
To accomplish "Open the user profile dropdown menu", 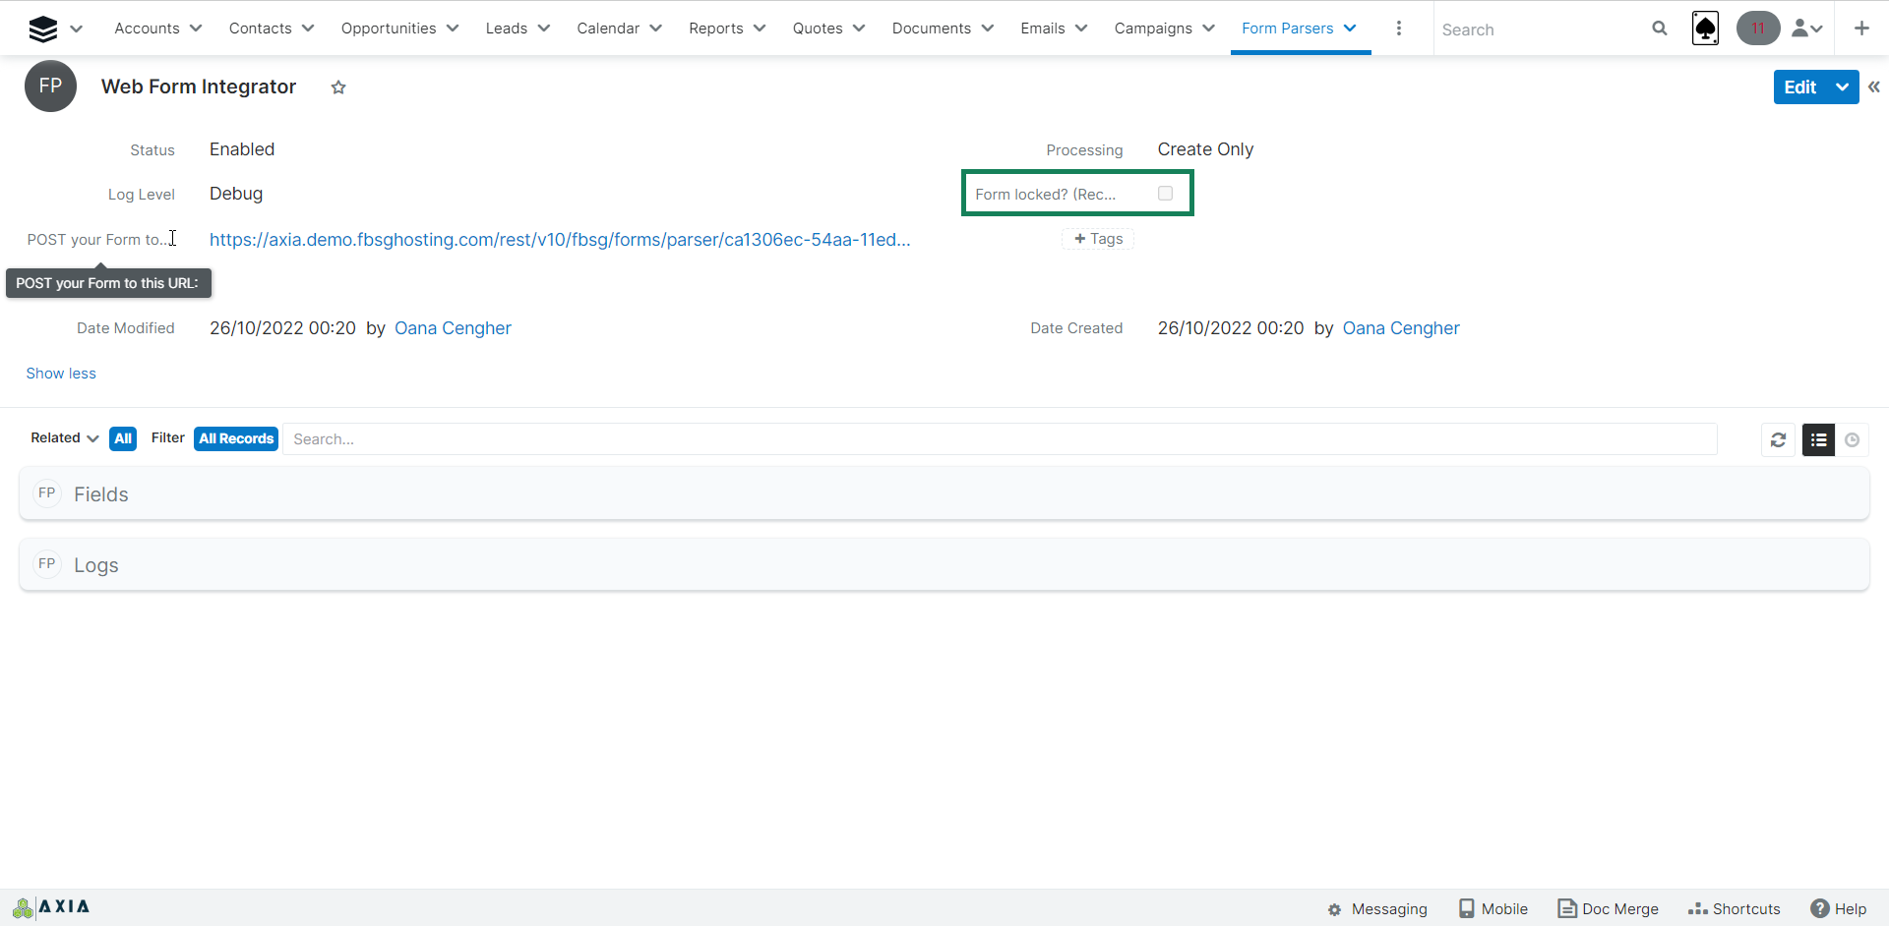I will coord(1807,29).
